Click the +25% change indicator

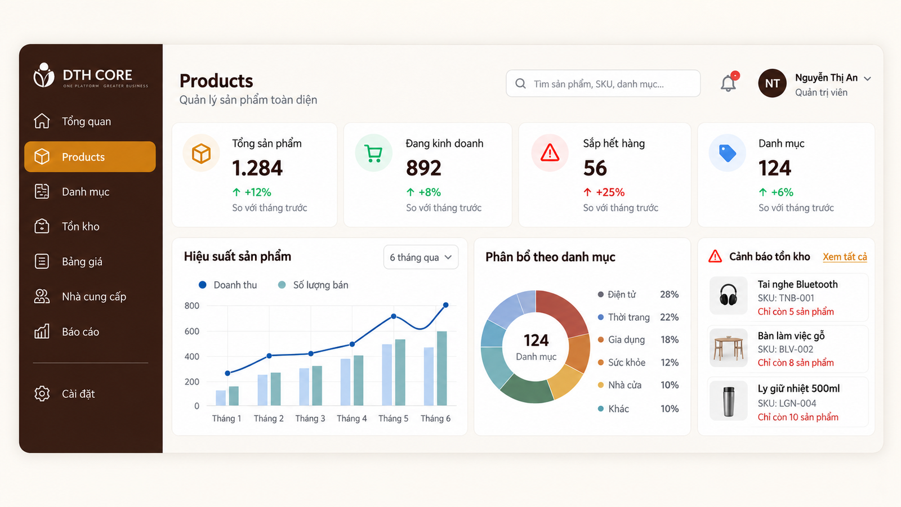point(604,192)
